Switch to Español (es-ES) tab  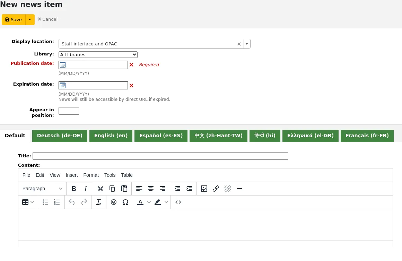click(x=161, y=136)
